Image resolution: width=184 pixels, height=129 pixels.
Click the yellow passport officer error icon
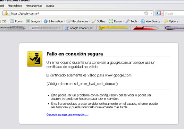(34, 59)
